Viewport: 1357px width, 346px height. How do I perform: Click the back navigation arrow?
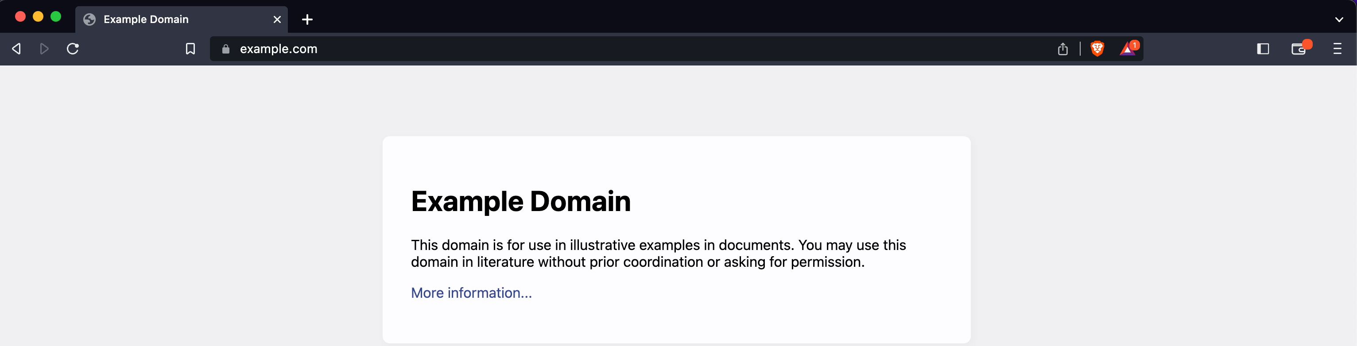(x=16, y=49)
